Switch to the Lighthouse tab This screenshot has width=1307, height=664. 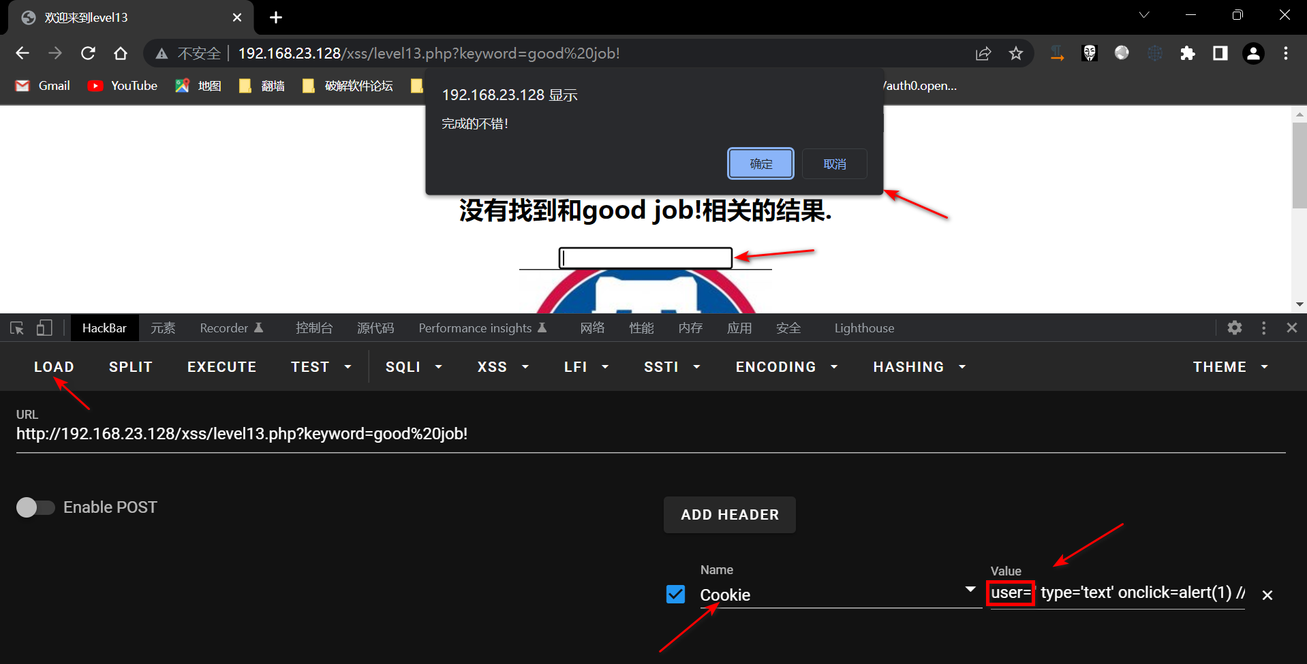click(x=864, y=328)
